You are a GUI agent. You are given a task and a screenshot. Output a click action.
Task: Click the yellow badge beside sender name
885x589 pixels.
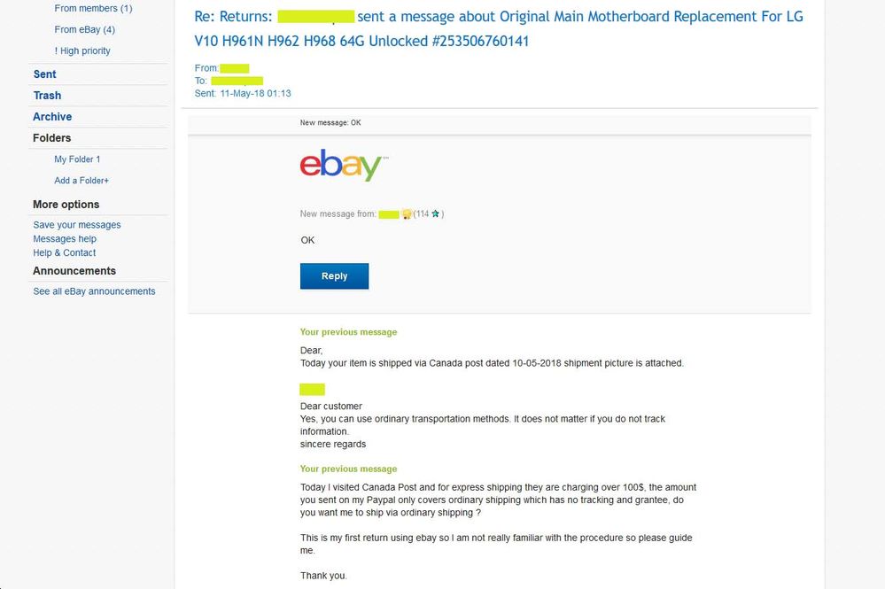pyautogui.click(x=407, y=214)
